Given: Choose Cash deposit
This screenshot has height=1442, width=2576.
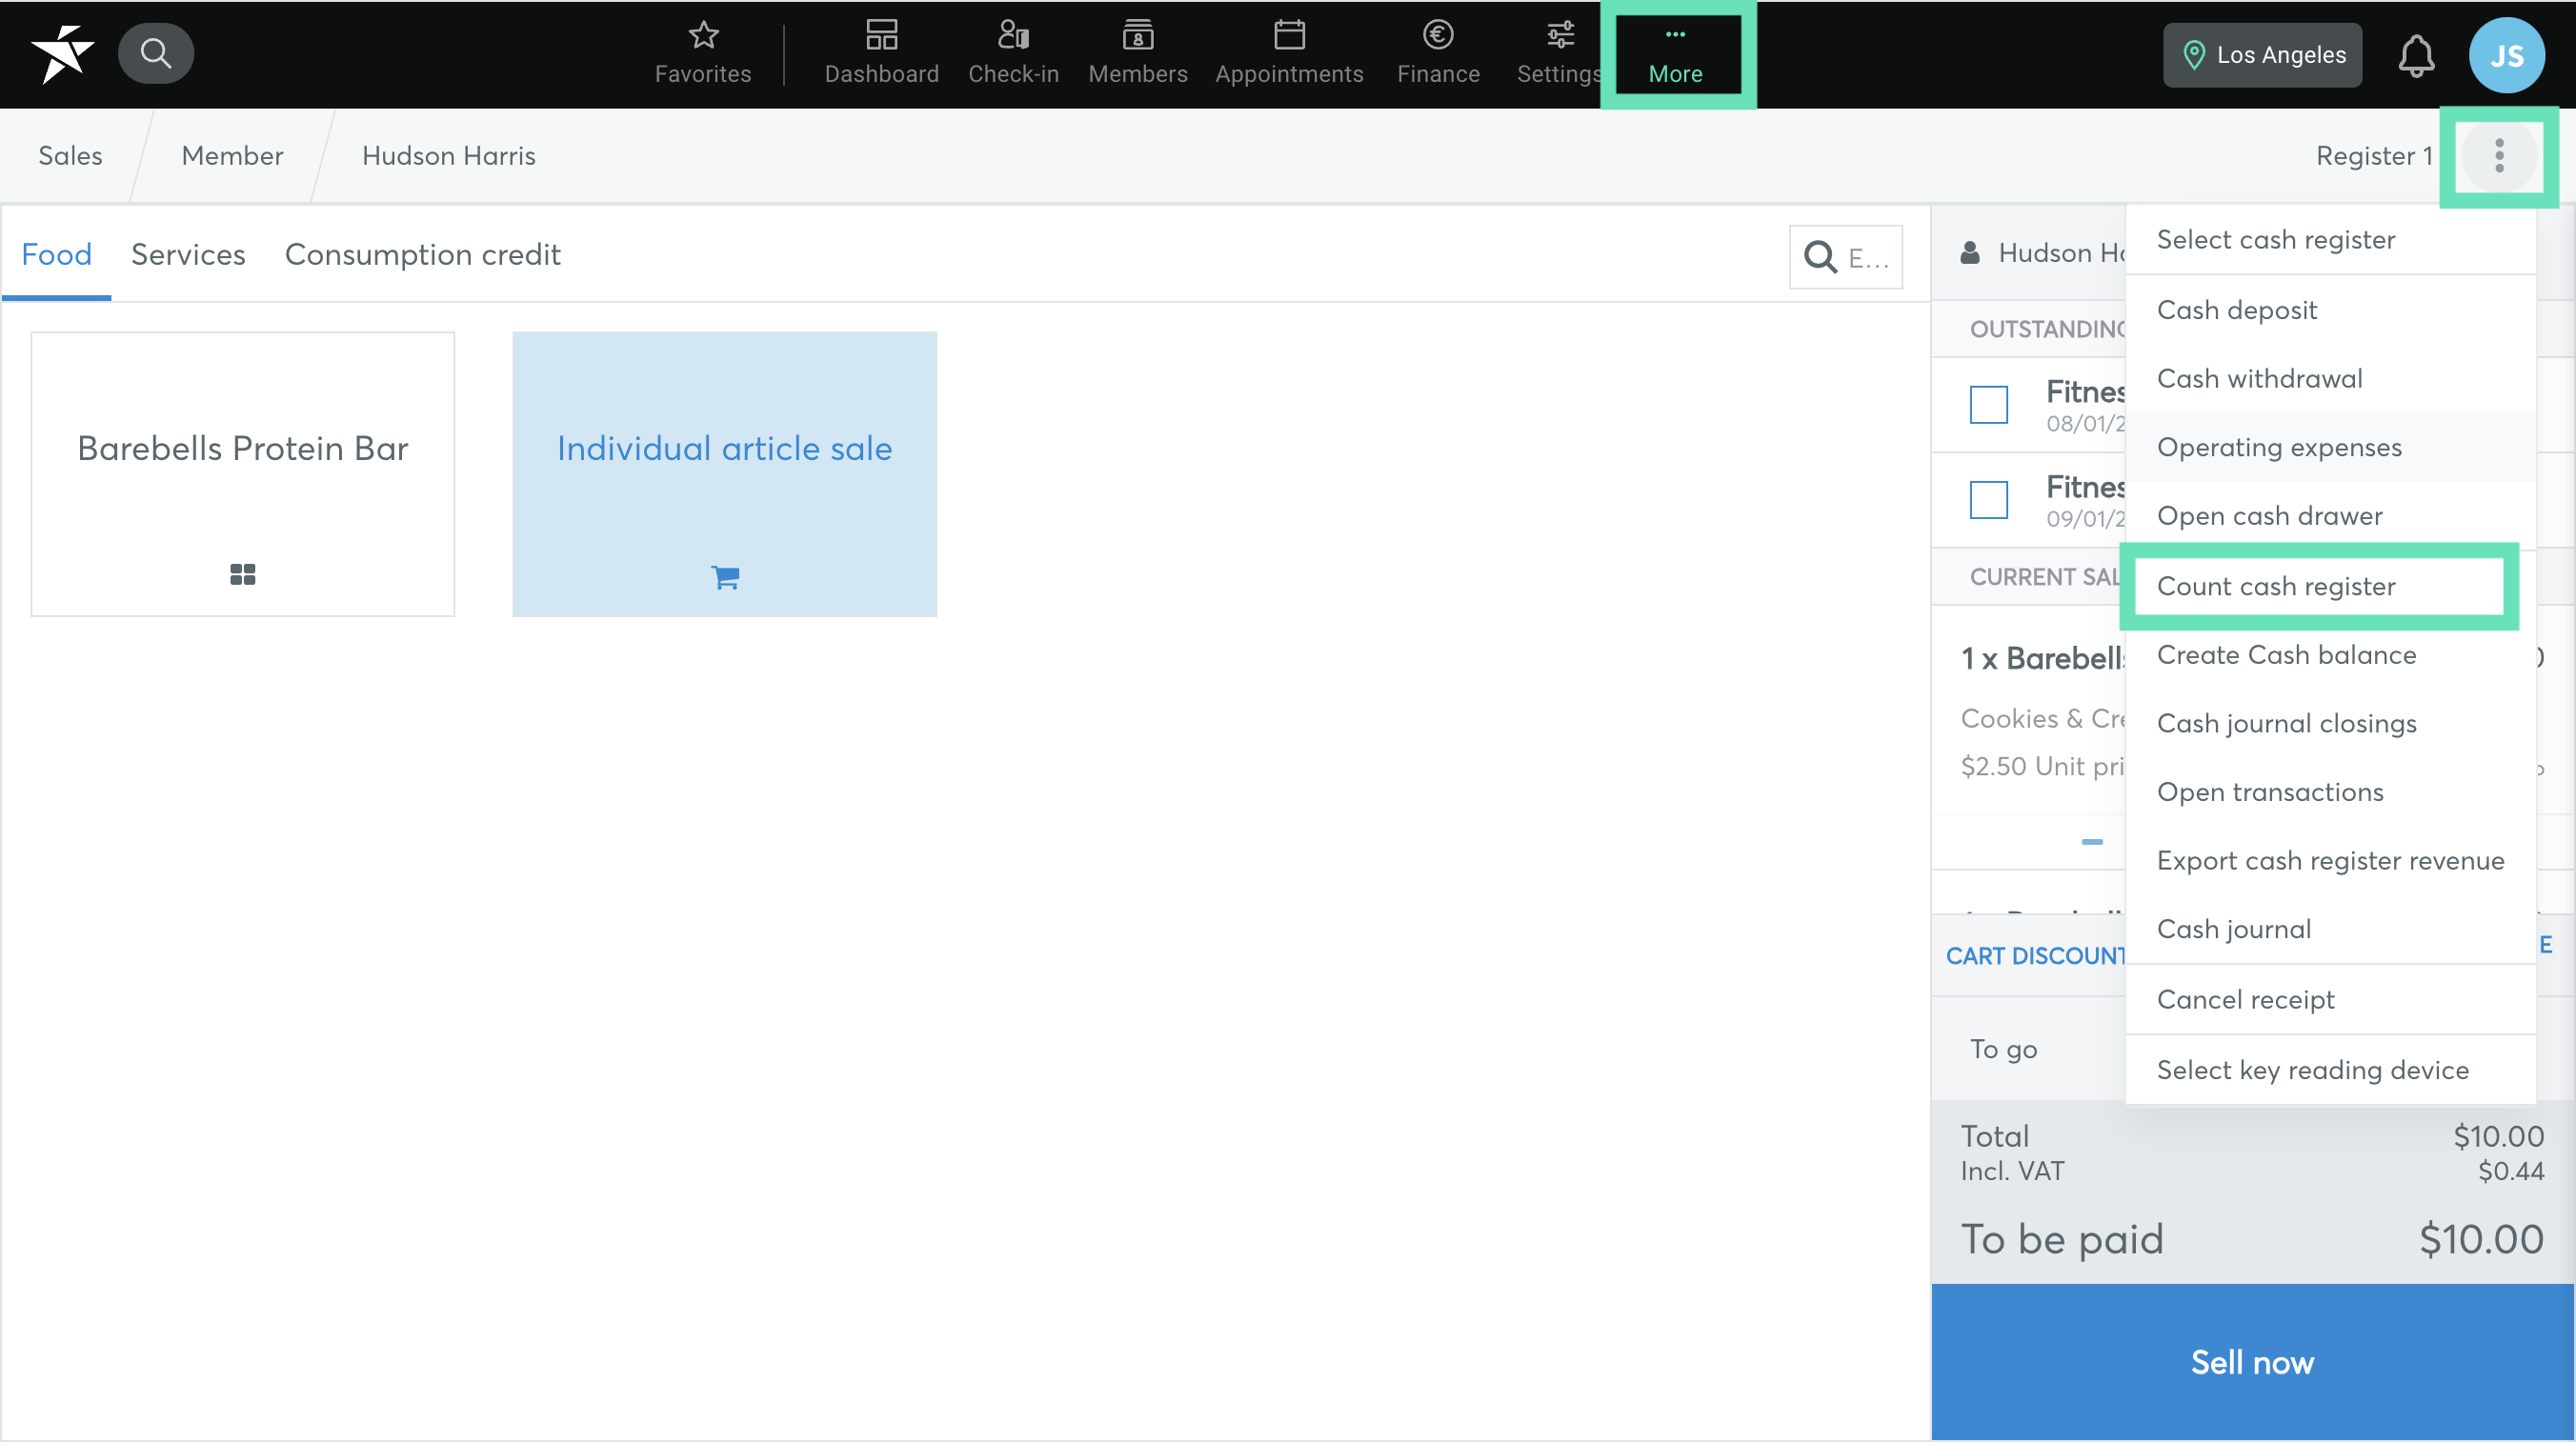Looking at the screenshot, I should (x=2330, y=310).
